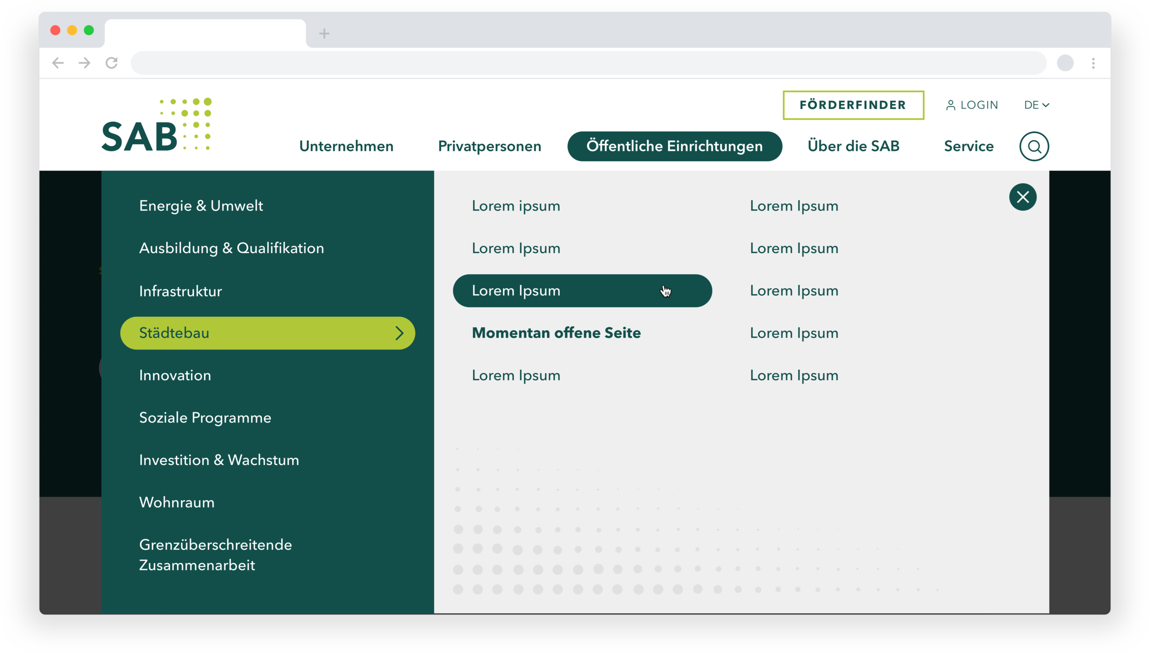Close the mega menu with X
Viewport: 1150px width, 654px height.
tap(1022, 197)
